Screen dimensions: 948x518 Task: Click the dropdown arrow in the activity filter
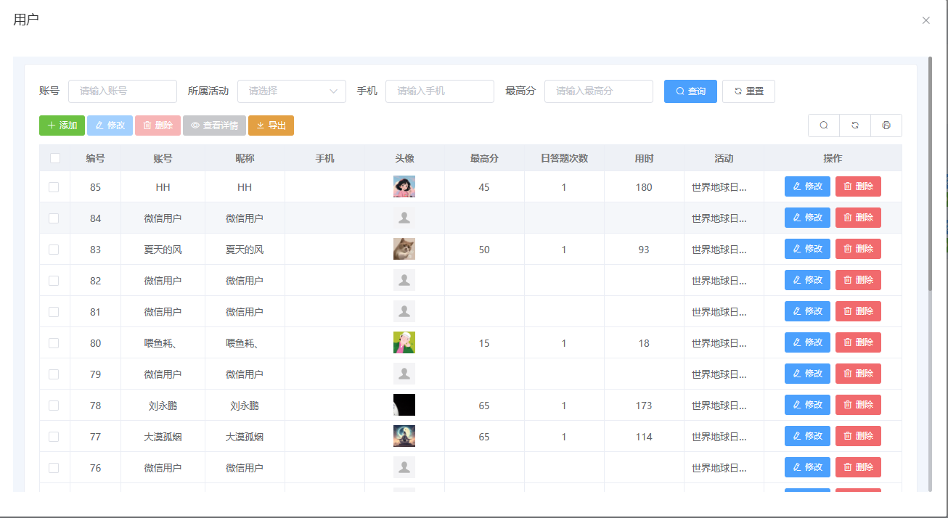pos(332,91)
